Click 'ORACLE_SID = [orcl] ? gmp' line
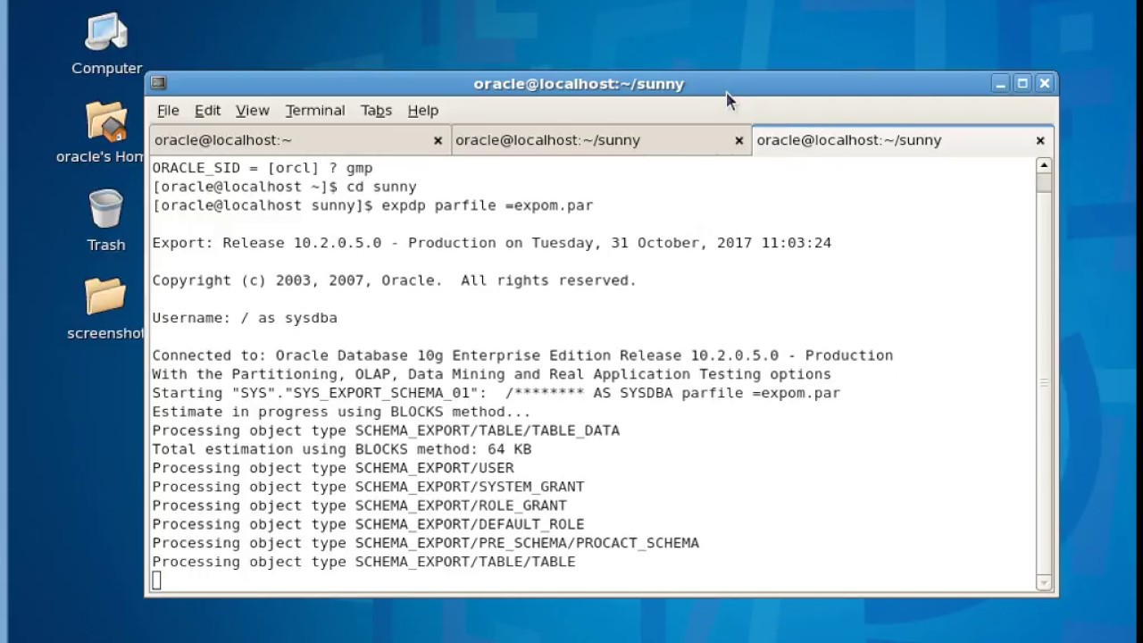This screenshot has height=643, width=1143. pyautogui.click(x=263, y=168)
